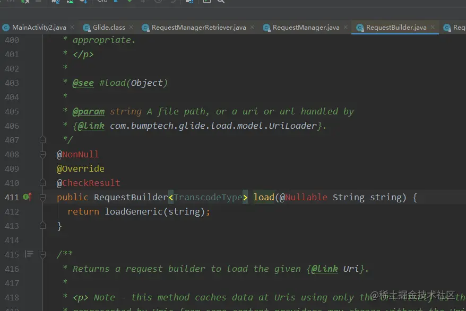Click the word 'appropriate.' on line 400
The height and width of the screenshot is (311, 466).
[104, 40]
